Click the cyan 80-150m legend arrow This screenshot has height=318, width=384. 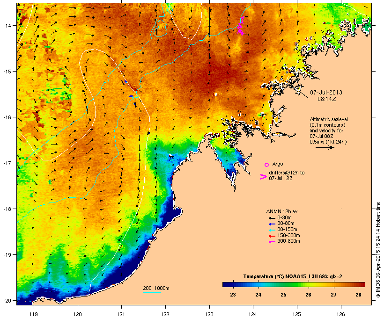click(272, 230)
